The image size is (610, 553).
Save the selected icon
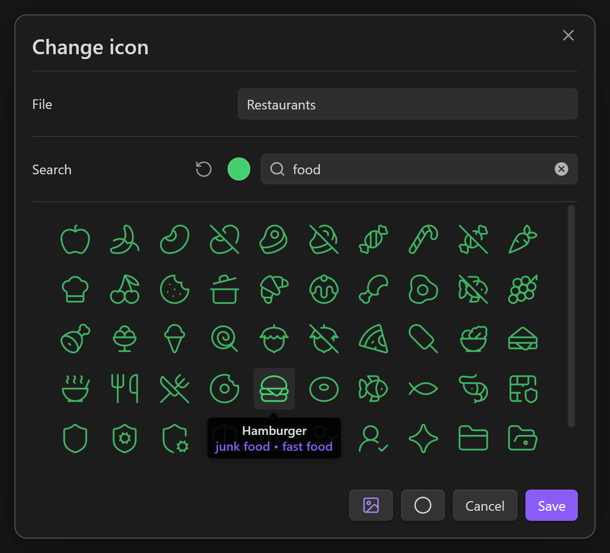(551, 505)
